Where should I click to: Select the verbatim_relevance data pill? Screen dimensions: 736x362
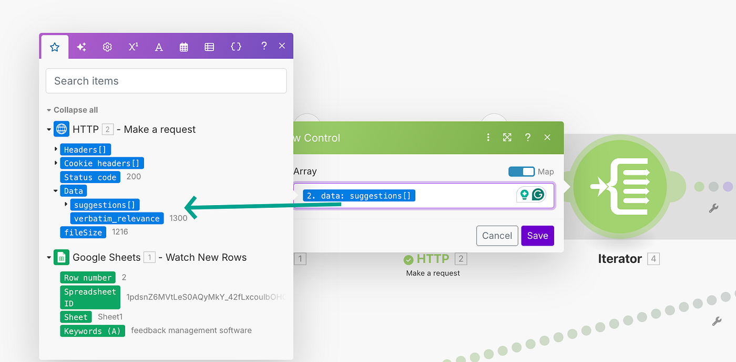pos(117,218)
